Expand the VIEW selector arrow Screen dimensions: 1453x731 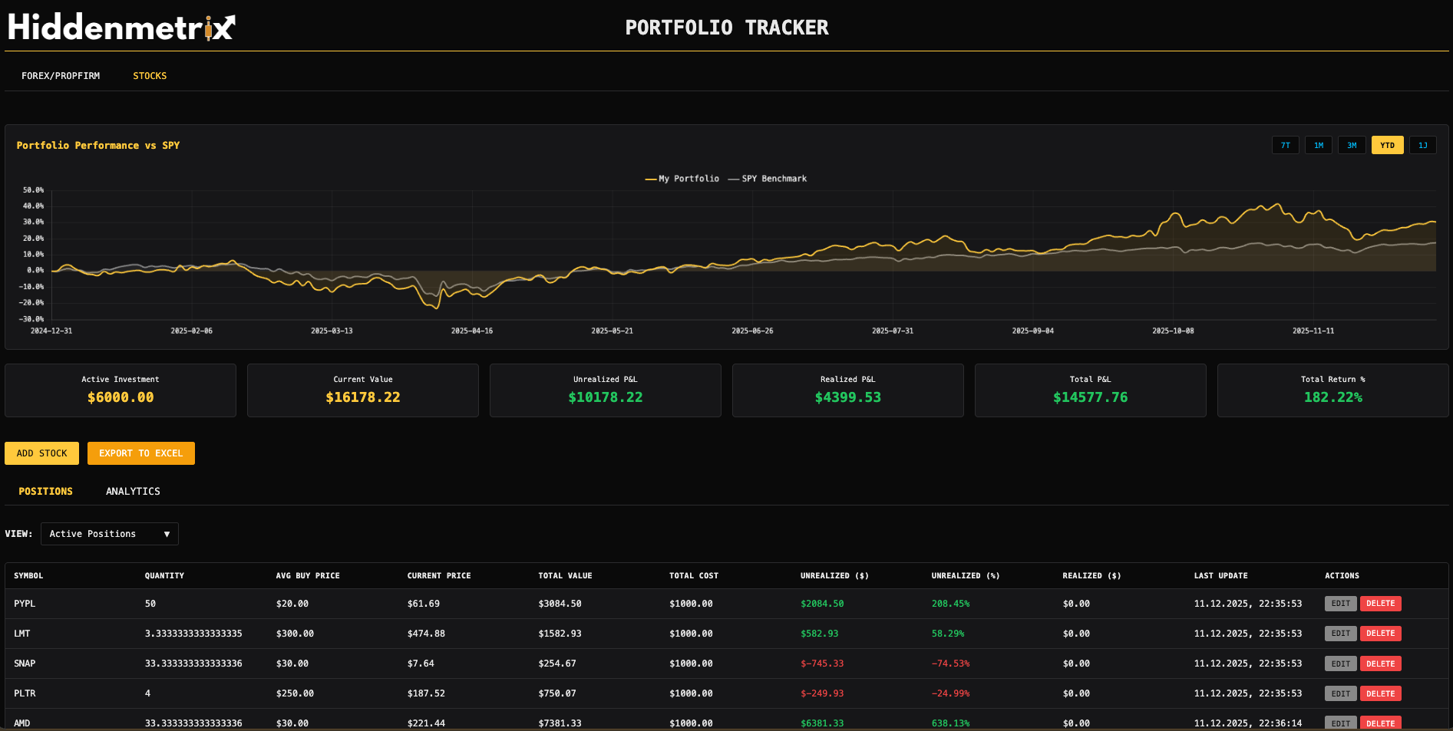point(167,534)
